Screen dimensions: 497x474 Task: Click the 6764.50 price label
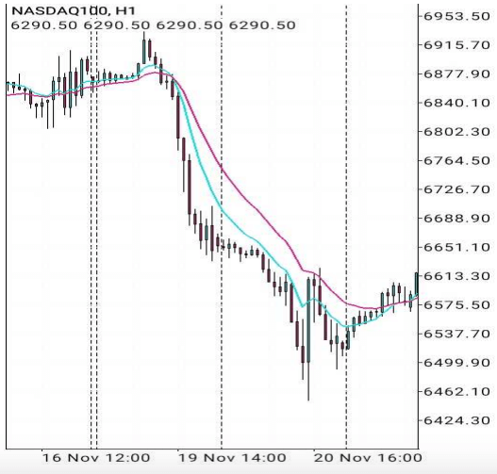(x=456, y=160)
